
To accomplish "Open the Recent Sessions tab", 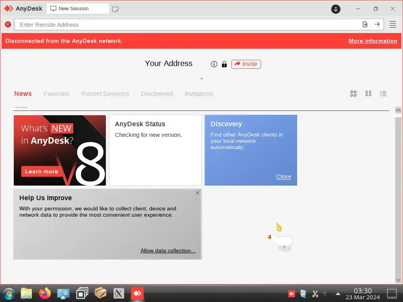I will 105,94.
